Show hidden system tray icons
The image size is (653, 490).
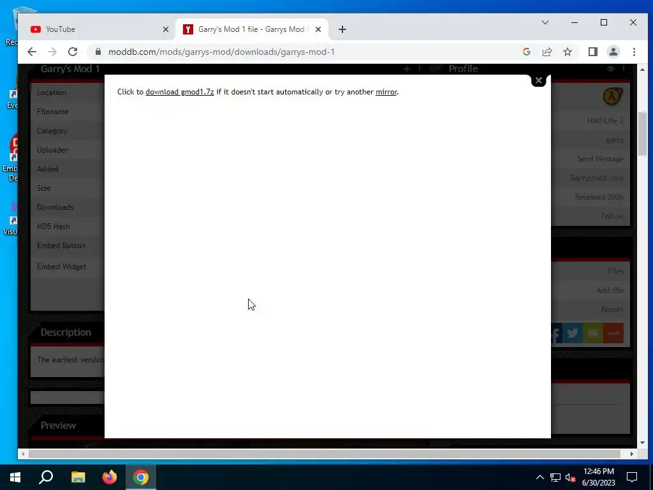pyautogui.click(x=539, y=477)
